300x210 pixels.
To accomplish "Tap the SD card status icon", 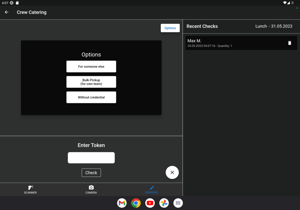I will tap(17, 3).
